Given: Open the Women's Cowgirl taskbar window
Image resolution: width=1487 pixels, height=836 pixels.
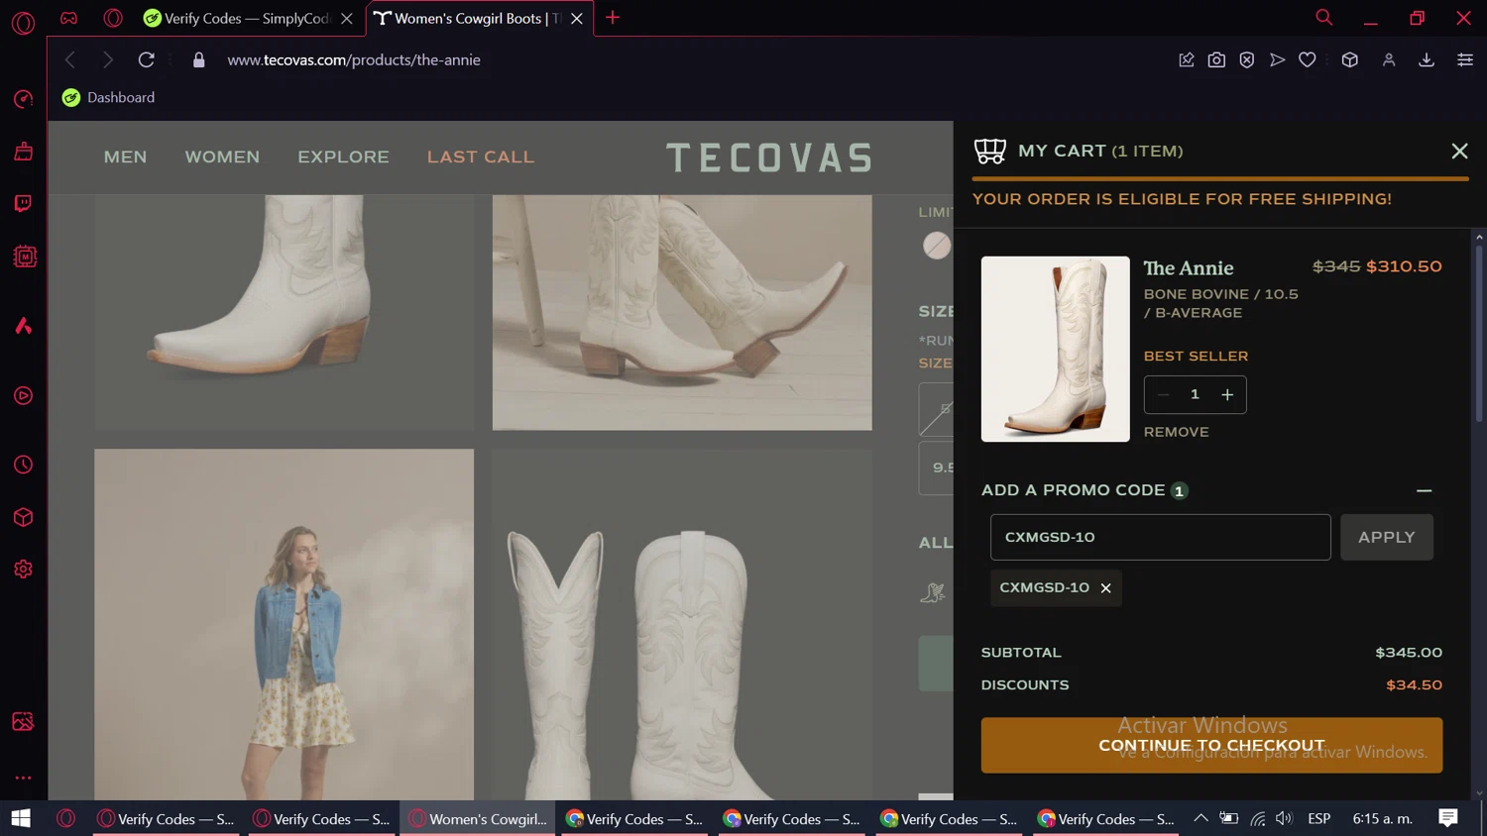Looking at the screenshot, I should click(478, 819).
